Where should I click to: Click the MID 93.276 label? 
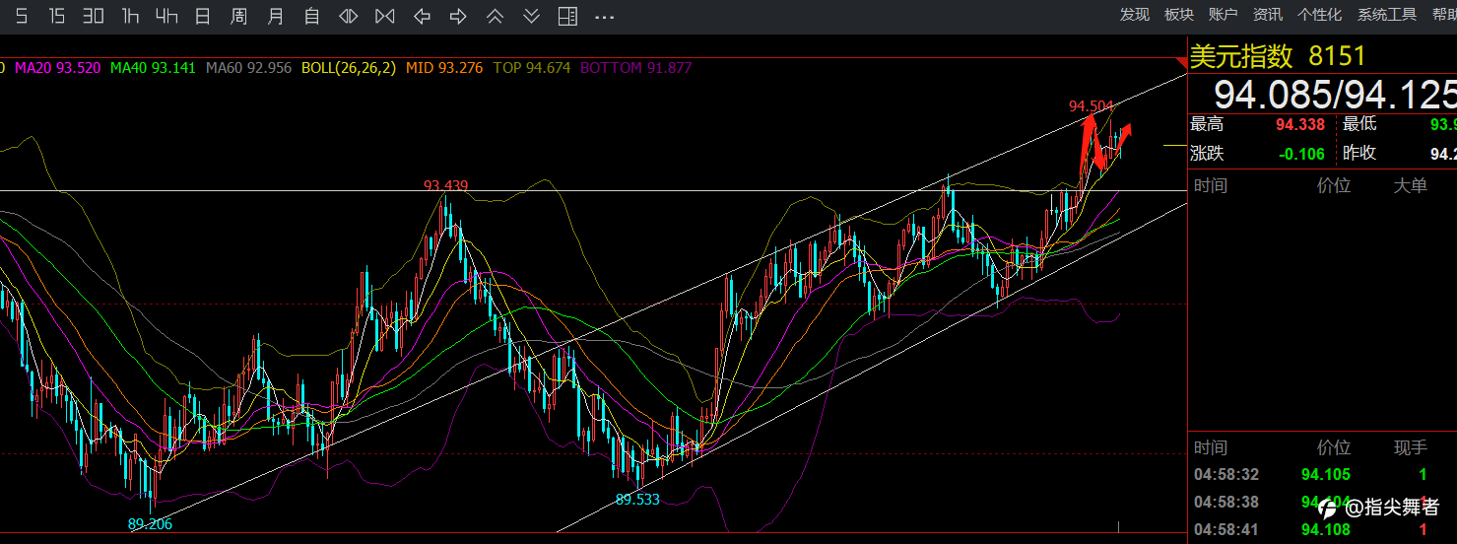(444, 68)
